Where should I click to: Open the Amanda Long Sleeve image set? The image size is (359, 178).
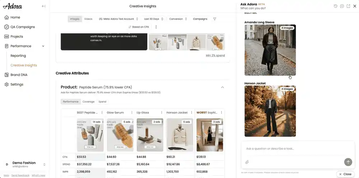point(270,50)
